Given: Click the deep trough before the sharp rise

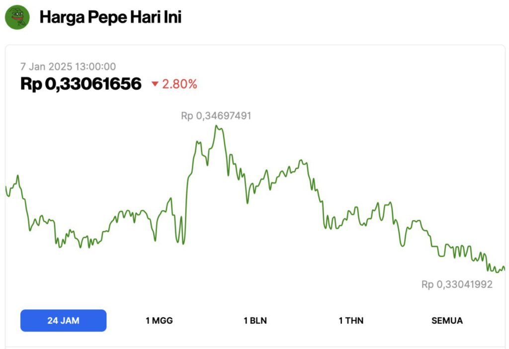Looking at the screenshot, I should [183, 244].
